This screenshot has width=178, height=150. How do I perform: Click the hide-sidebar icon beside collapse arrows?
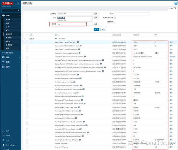point(18,3)
